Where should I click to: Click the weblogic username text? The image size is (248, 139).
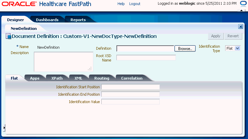tap(187, 3)
